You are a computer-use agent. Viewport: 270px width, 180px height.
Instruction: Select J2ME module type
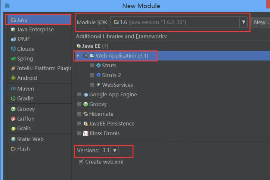click(39, 39)
